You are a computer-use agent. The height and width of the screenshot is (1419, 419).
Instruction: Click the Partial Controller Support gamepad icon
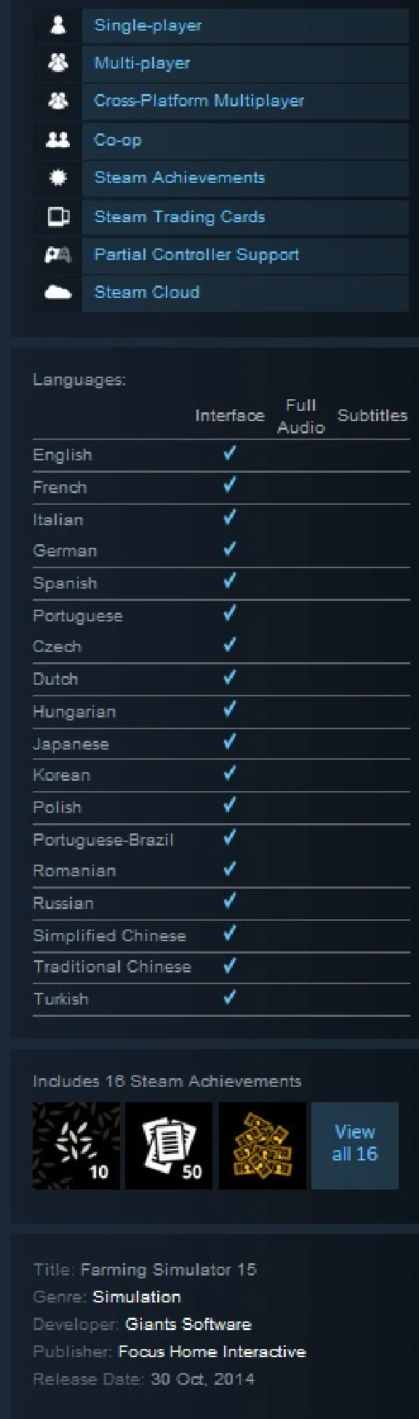[58, 255]
